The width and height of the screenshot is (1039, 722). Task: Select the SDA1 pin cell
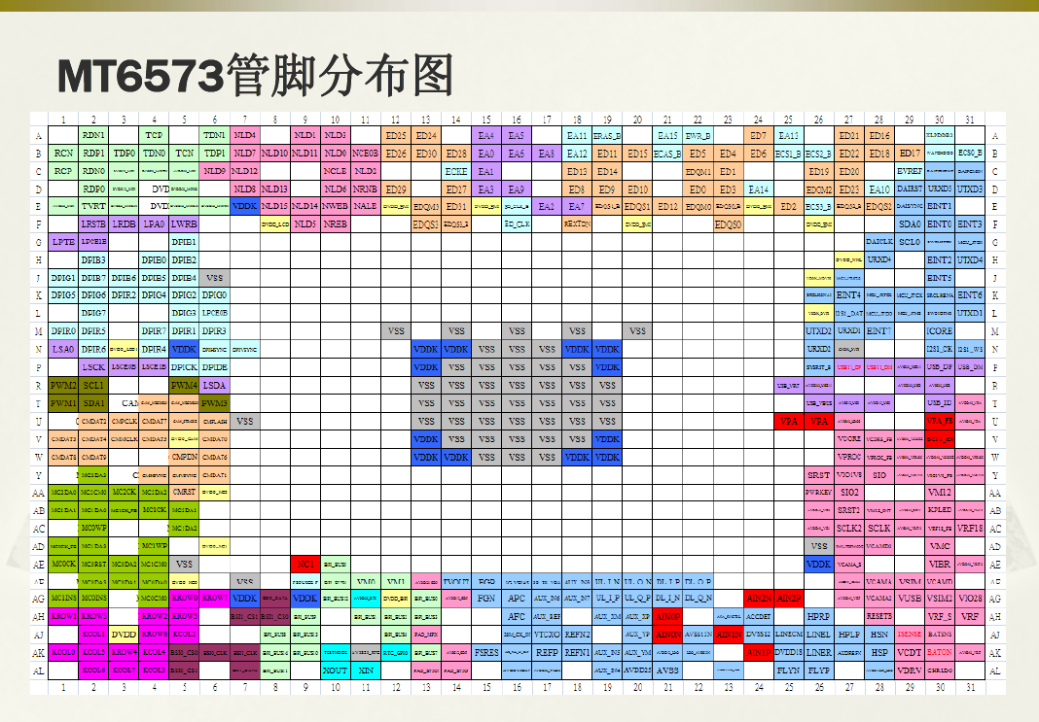tap(93, 402)
